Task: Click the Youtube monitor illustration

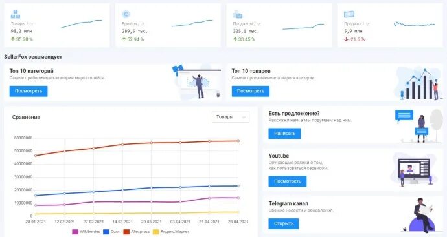Action: tap(415, 170)
